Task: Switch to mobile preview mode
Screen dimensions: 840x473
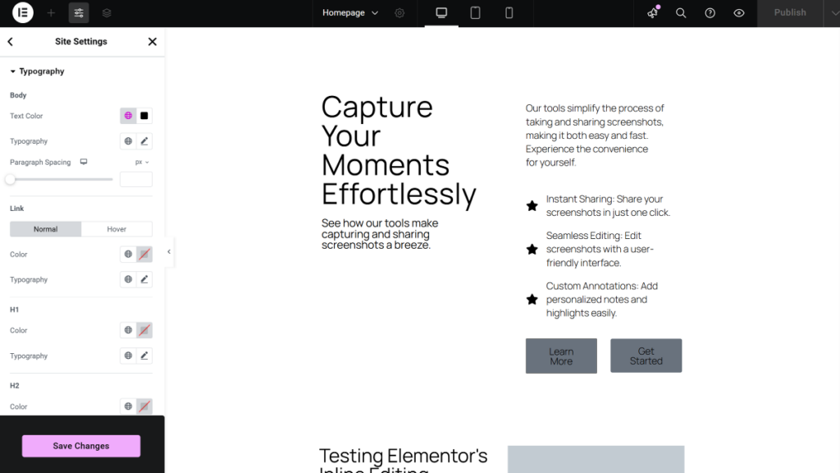Action: coord(509,13)
